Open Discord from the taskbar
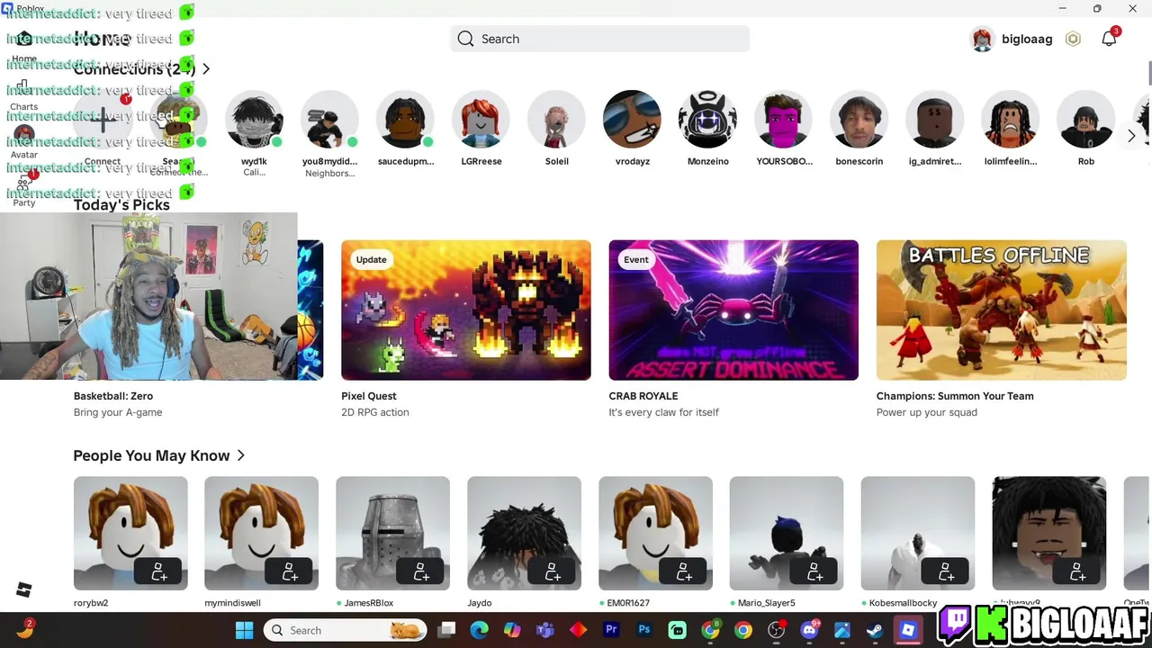The image size is (1152, 648). [x=809, y=630]
